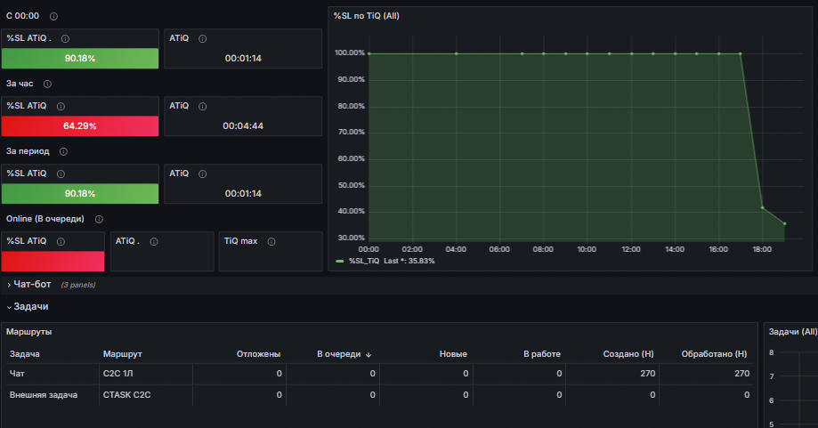
Task: Click info icon next to "За час"
Action: [47, 84]
